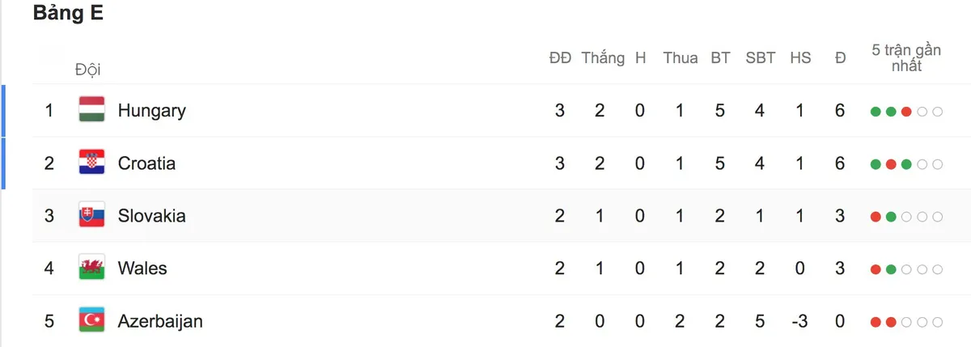Screen dimensions: 971x347
Task: Click Slovakia's green win dot in recent form
Action: point(891,217)
